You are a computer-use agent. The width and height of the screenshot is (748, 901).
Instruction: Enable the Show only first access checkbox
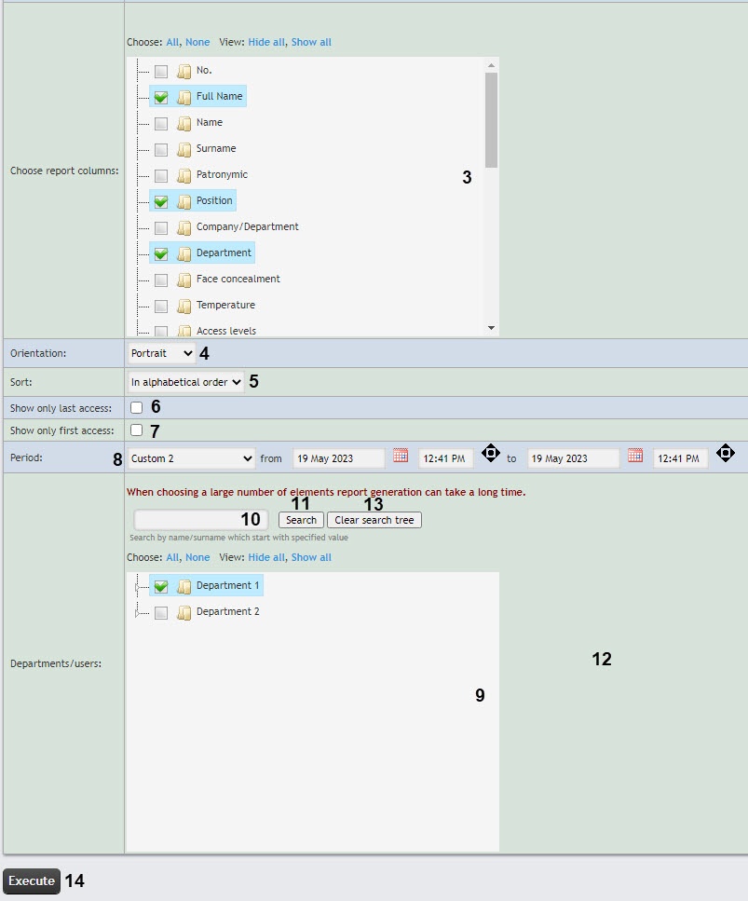pos(136,430)
